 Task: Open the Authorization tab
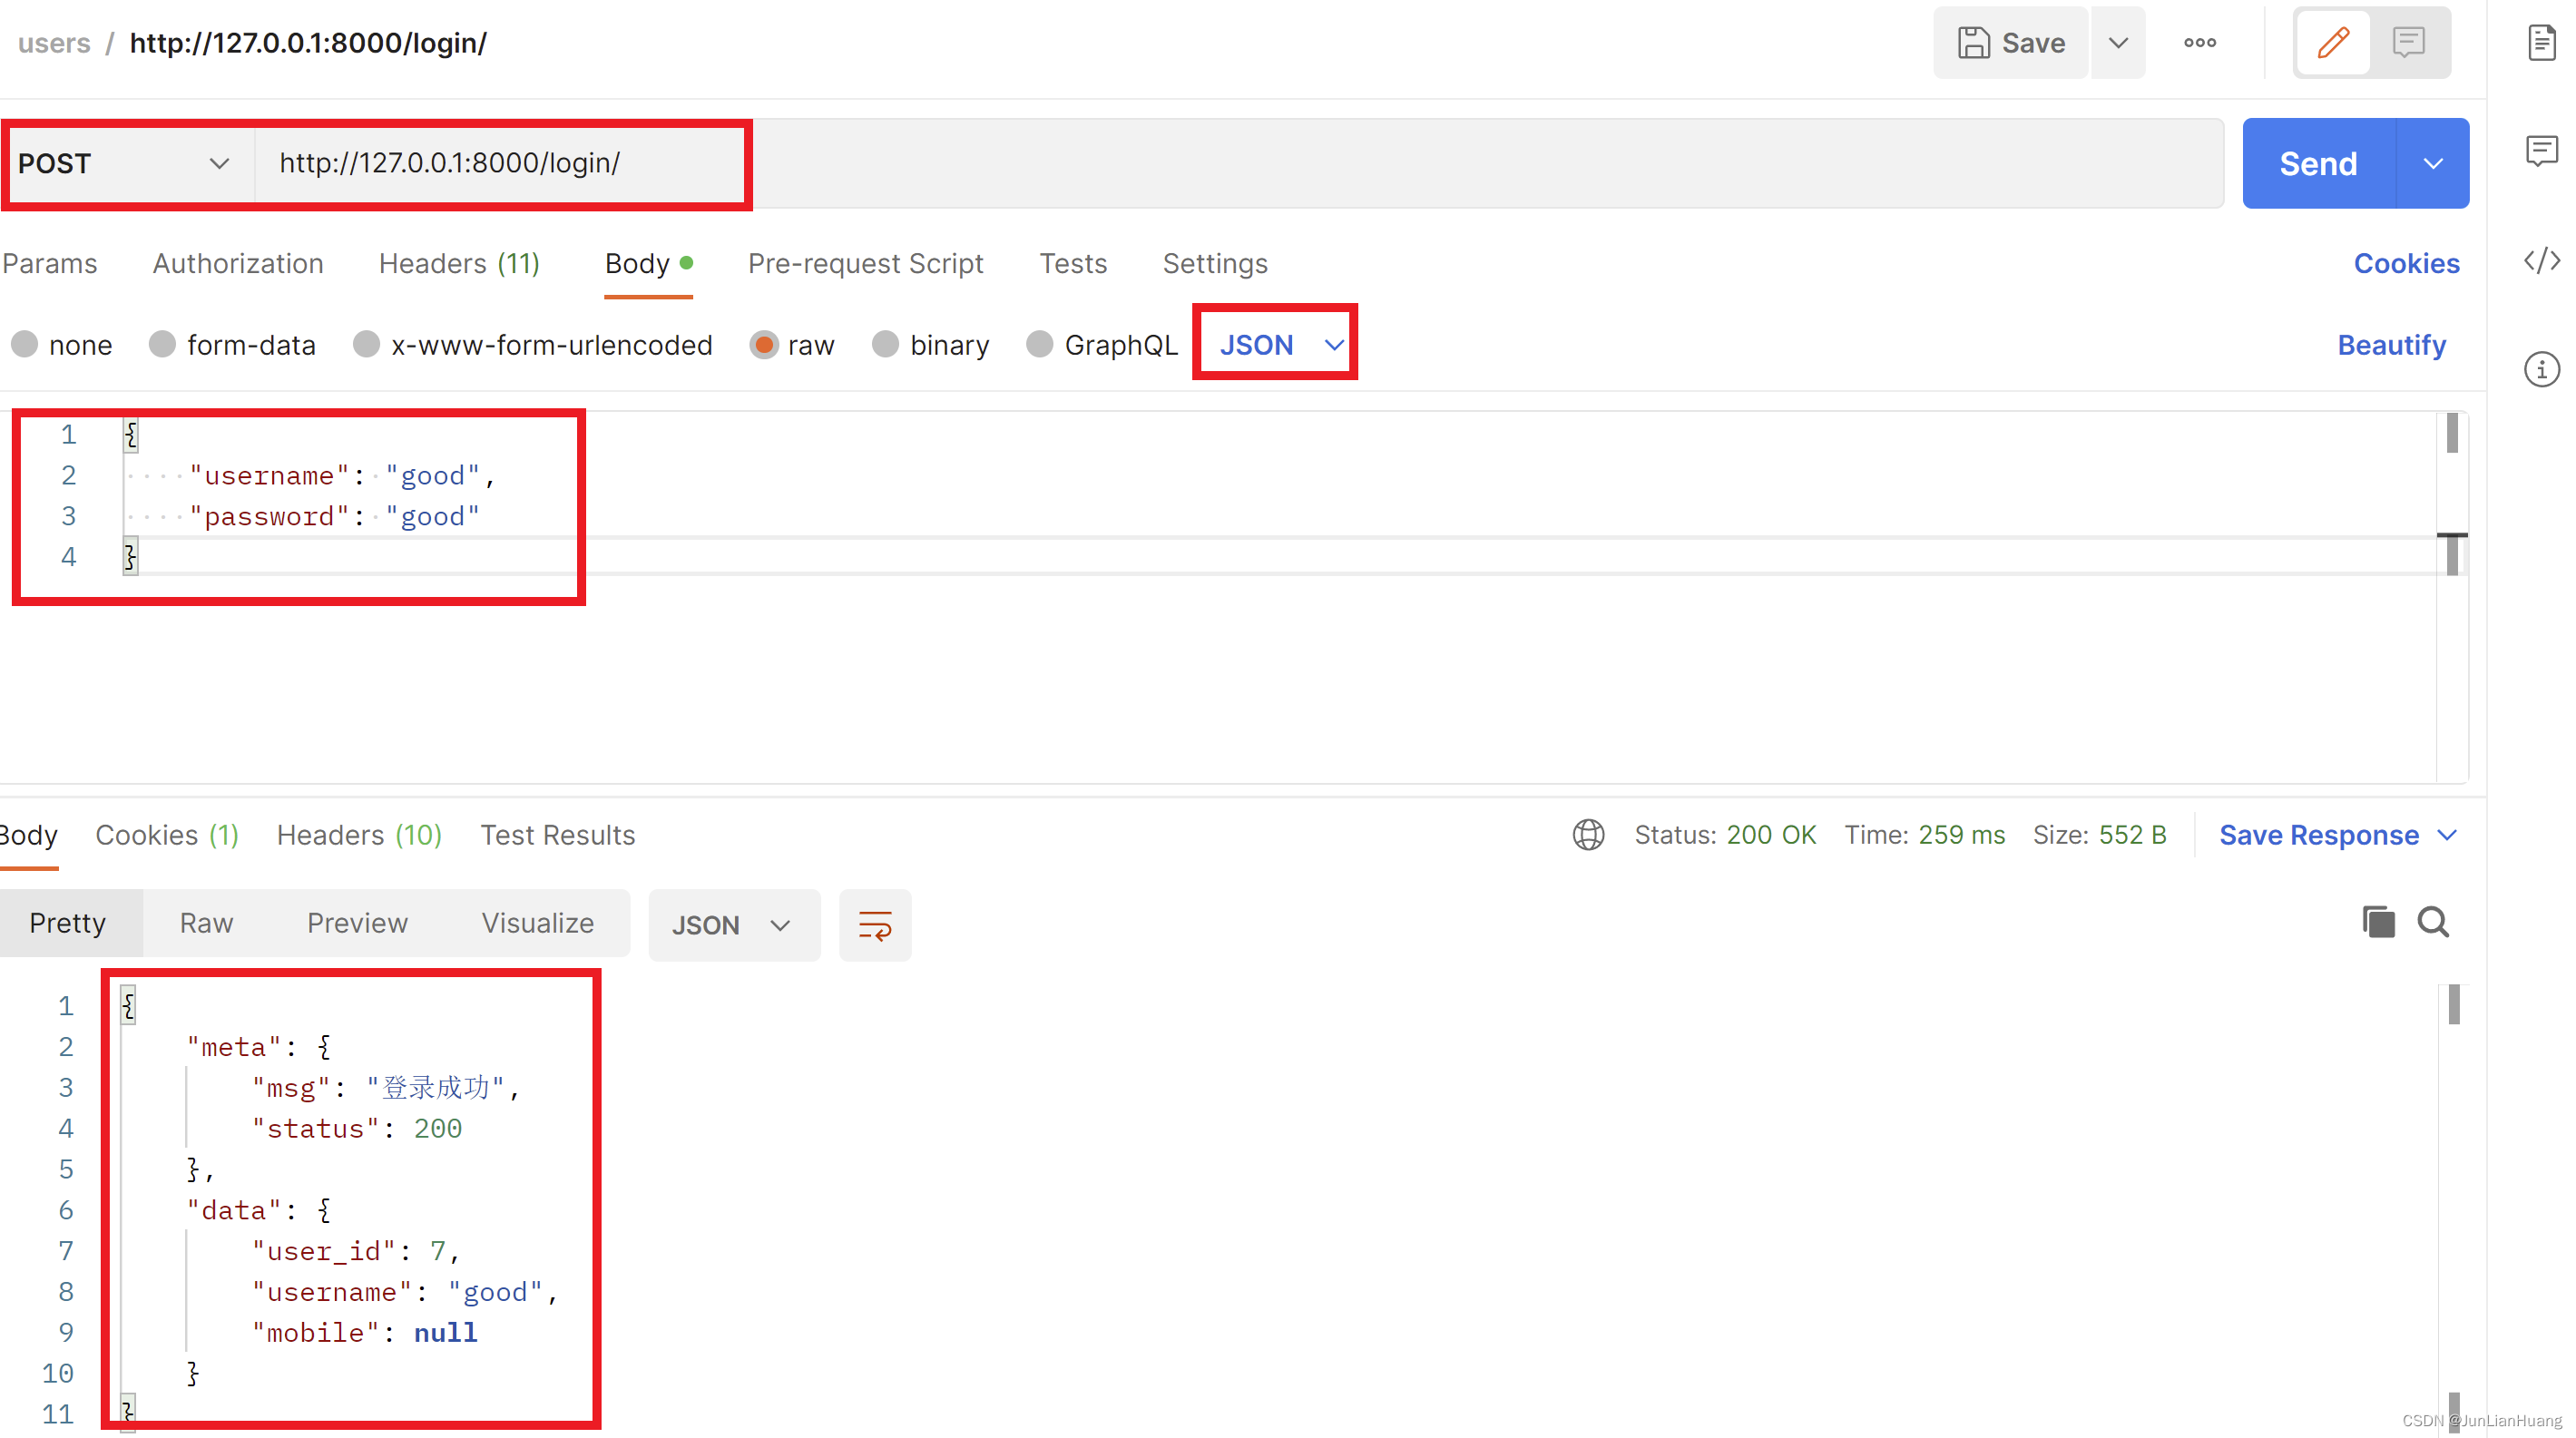238,263
